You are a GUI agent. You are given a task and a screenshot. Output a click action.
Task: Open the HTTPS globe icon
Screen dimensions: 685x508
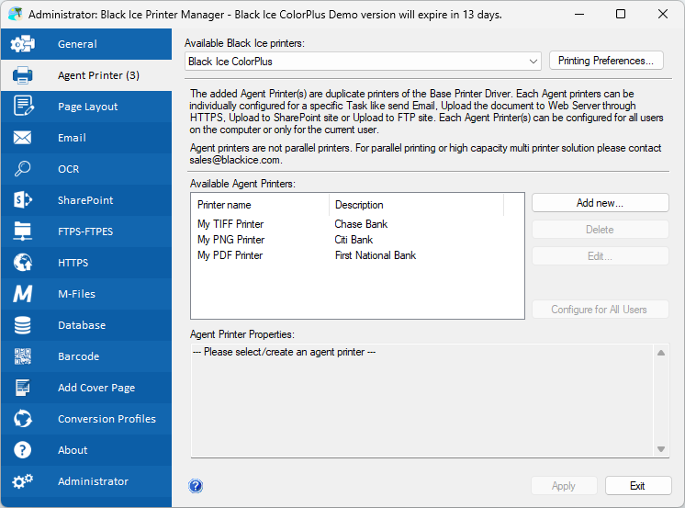coord(23,263)
